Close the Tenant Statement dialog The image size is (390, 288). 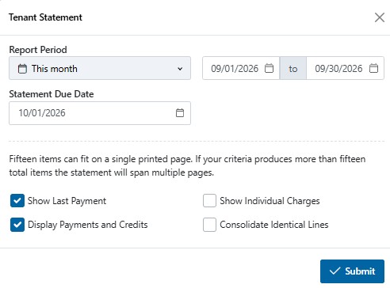tap(380, 17)
